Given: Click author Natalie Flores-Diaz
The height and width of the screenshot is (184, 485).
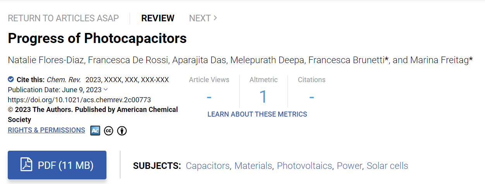Looking at the screenshot, I should [46, 60].
